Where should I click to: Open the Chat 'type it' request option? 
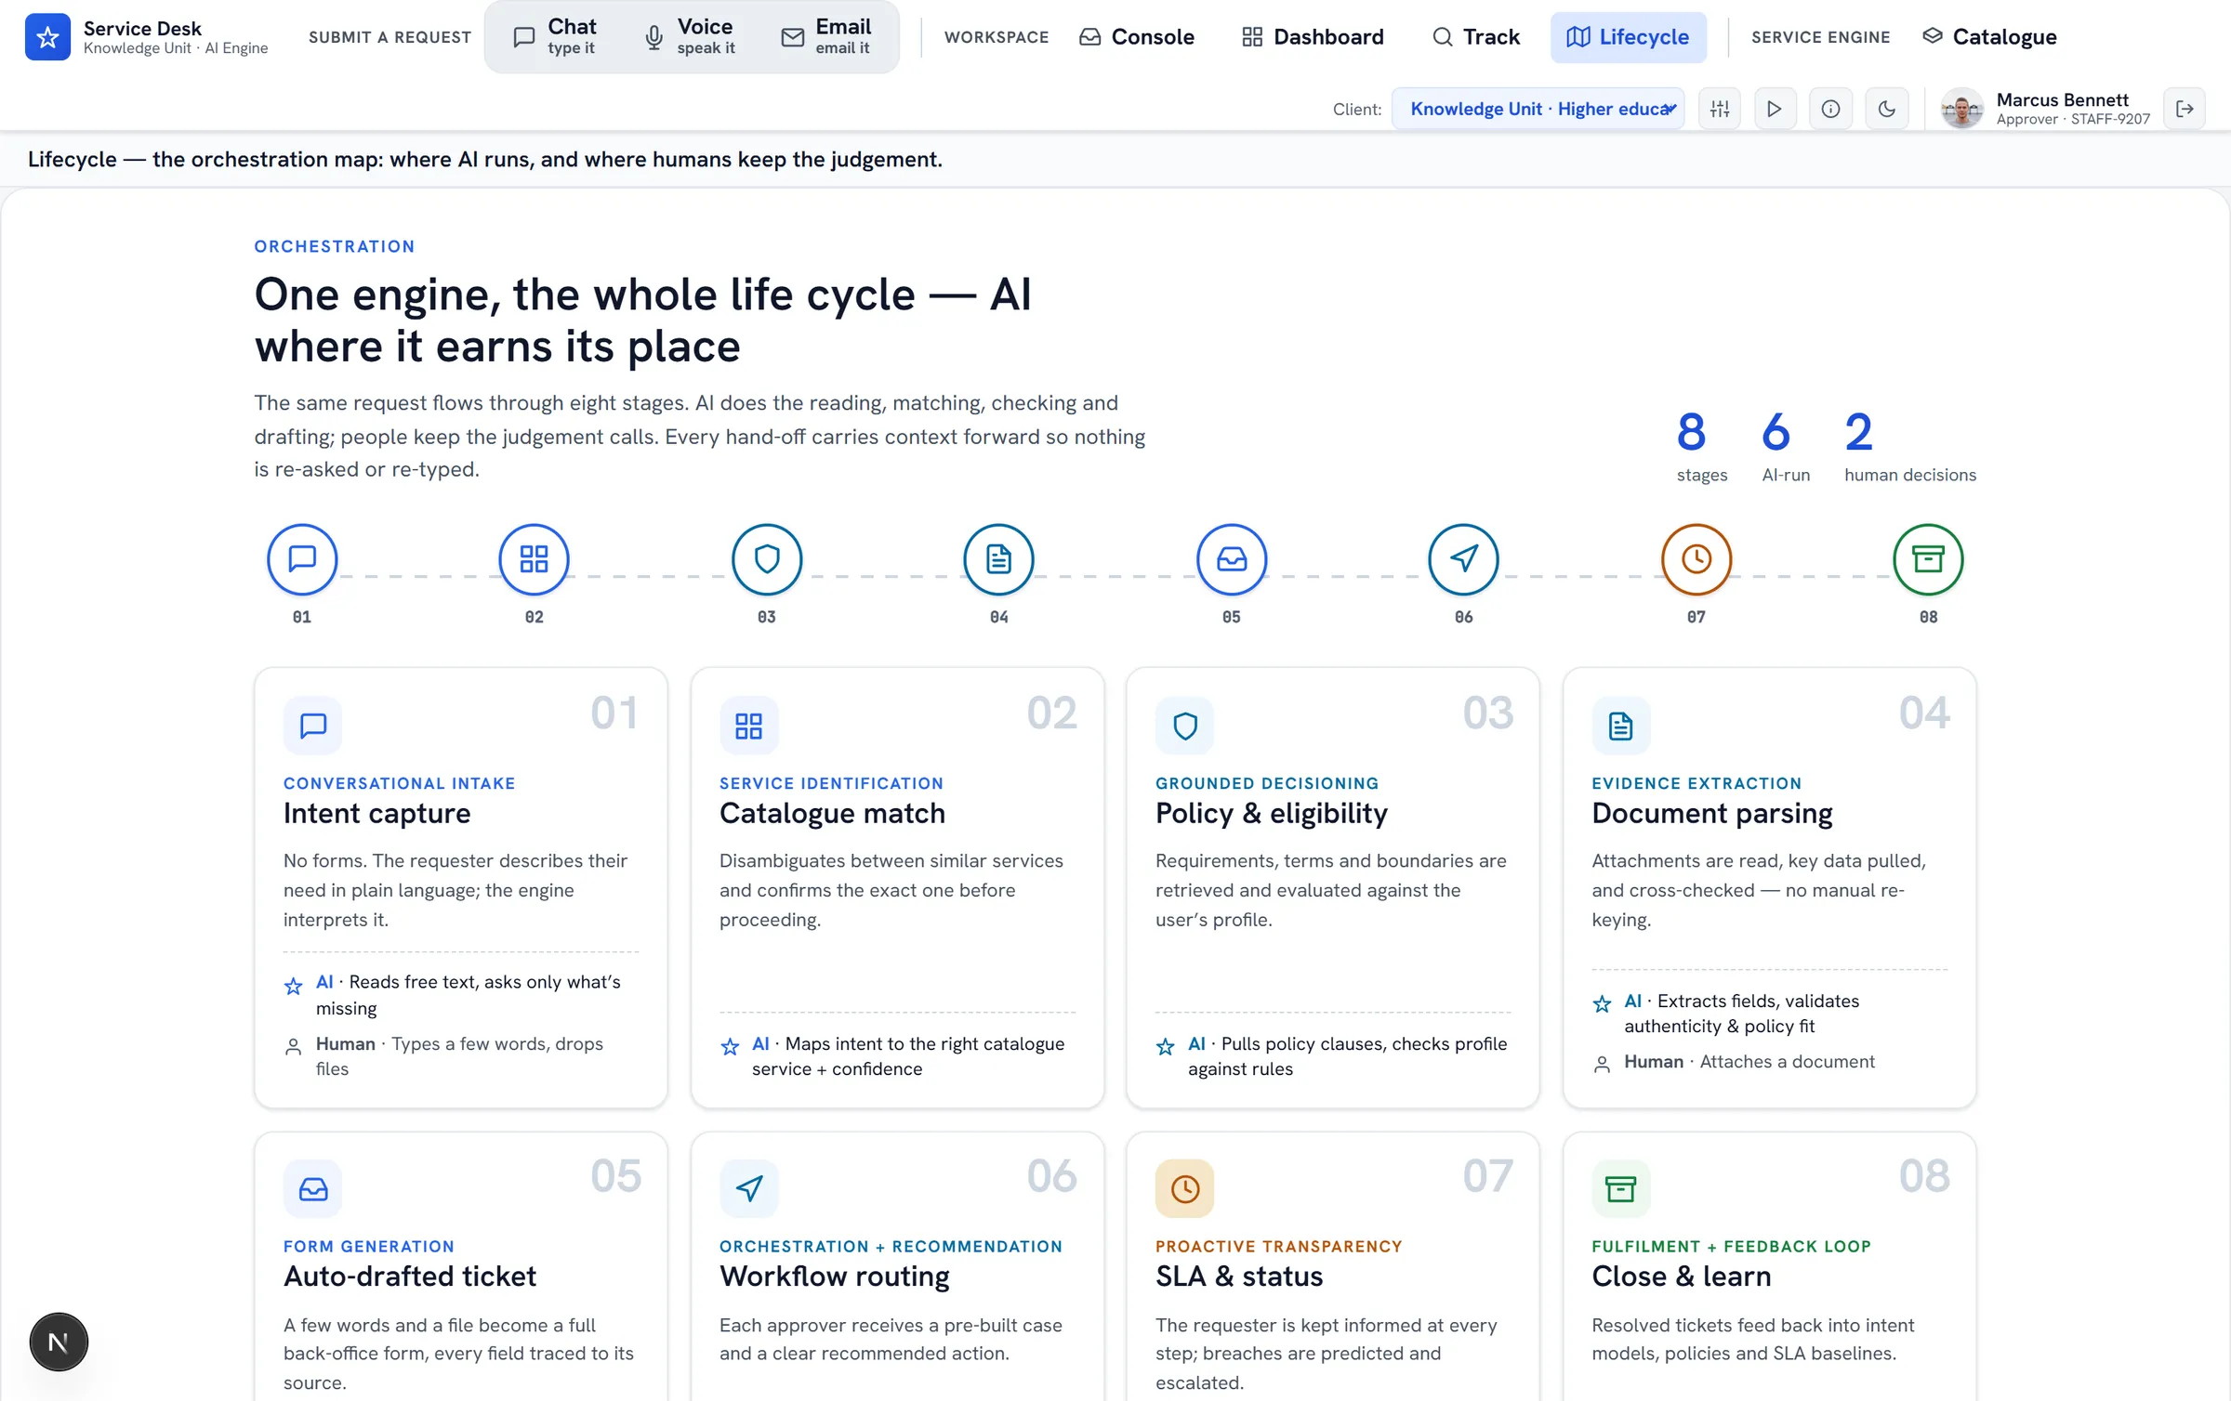click(x=555, y=37)
